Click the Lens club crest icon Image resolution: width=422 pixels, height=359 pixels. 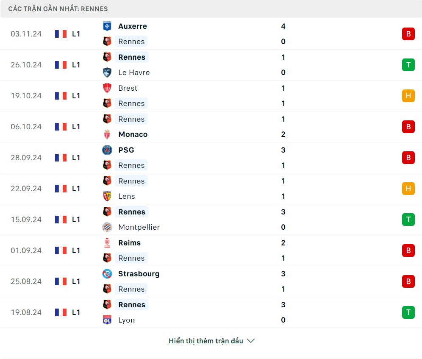point(107,196)
